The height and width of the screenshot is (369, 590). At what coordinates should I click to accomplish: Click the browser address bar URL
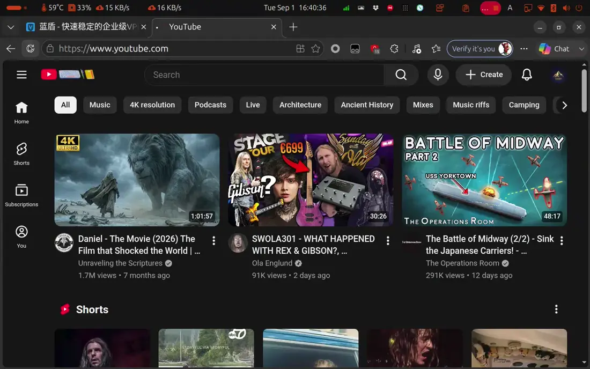113,48
